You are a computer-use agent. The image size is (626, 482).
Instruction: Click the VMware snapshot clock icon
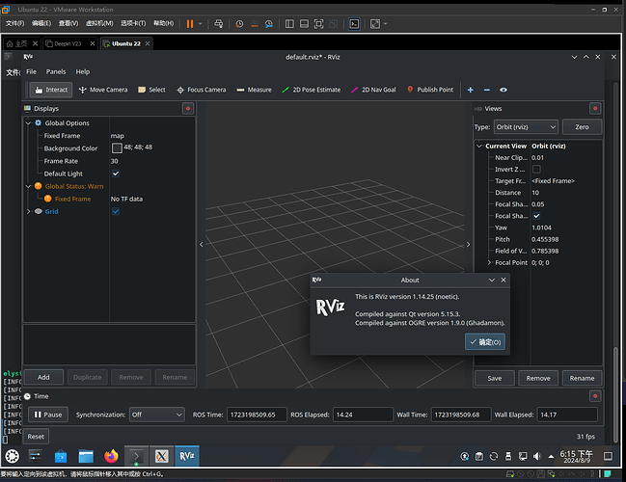(x=239, y=24)
